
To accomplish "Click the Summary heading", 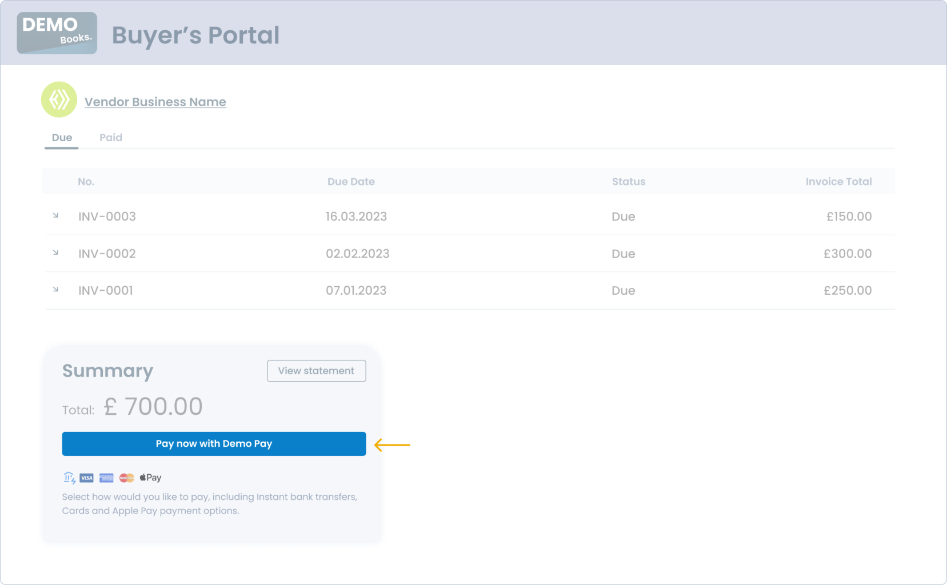I will click(107, 371).
